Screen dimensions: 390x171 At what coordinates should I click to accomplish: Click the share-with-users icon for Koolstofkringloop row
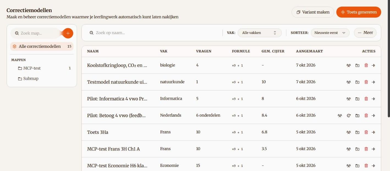pyautogui.click(x=348, y=65)
